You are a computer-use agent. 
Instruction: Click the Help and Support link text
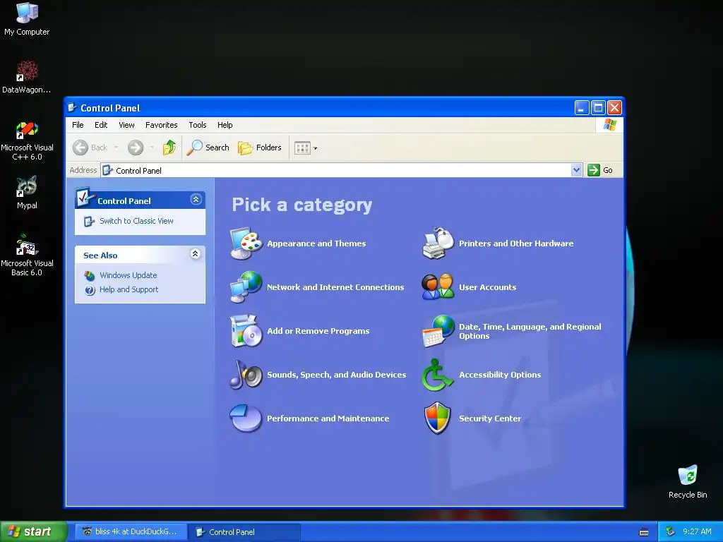129,289
